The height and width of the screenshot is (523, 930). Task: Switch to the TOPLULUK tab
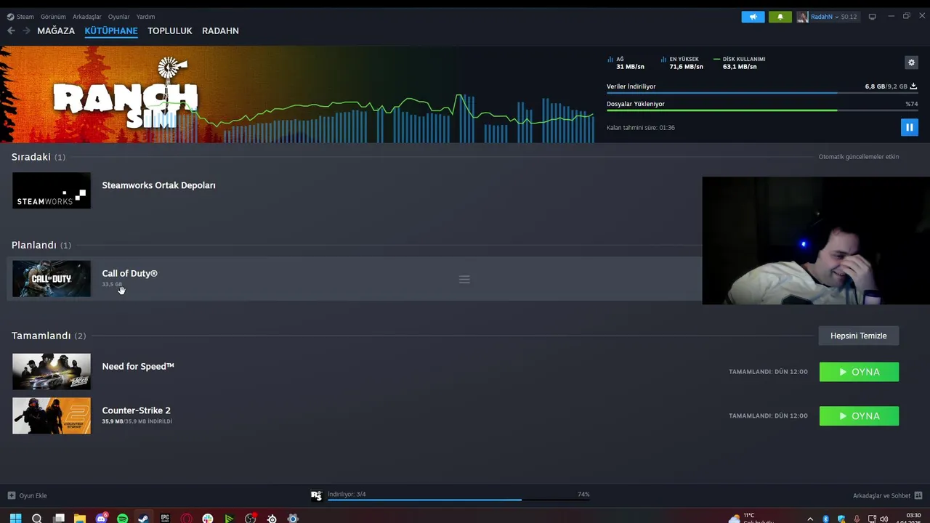[x=170, y=31]
